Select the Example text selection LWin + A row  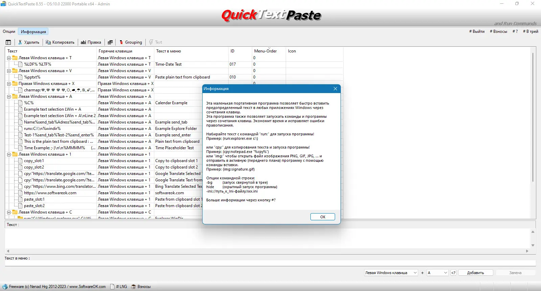click(52, 109)
